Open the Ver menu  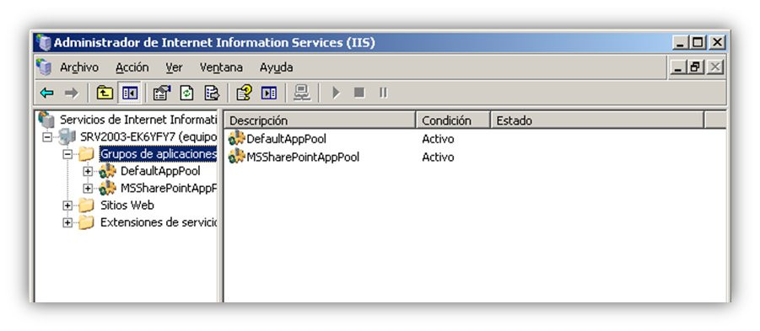point(174,67)
